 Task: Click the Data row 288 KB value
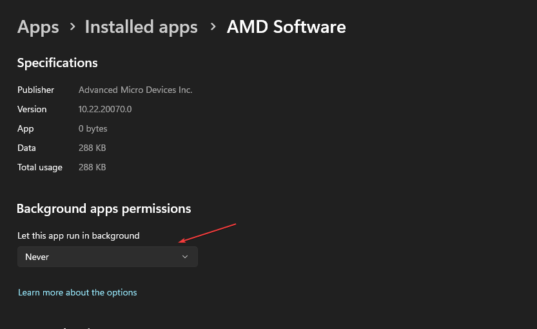click(92, 148)
